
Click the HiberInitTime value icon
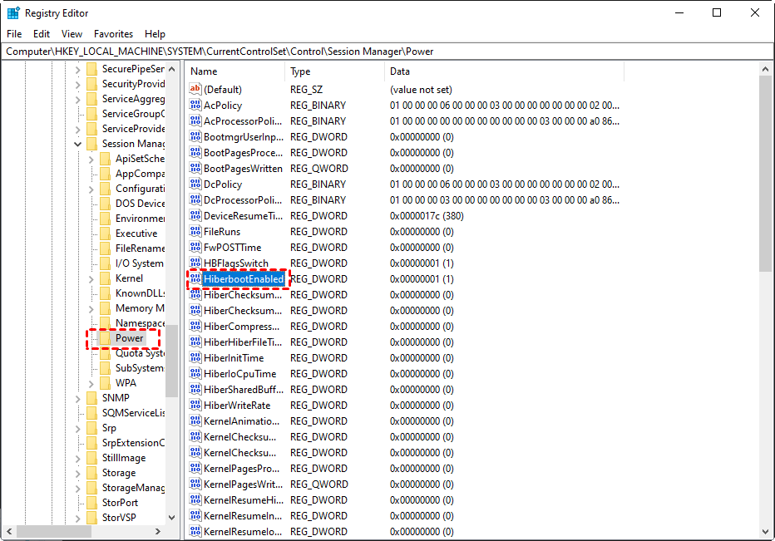[x=195, y=358]
